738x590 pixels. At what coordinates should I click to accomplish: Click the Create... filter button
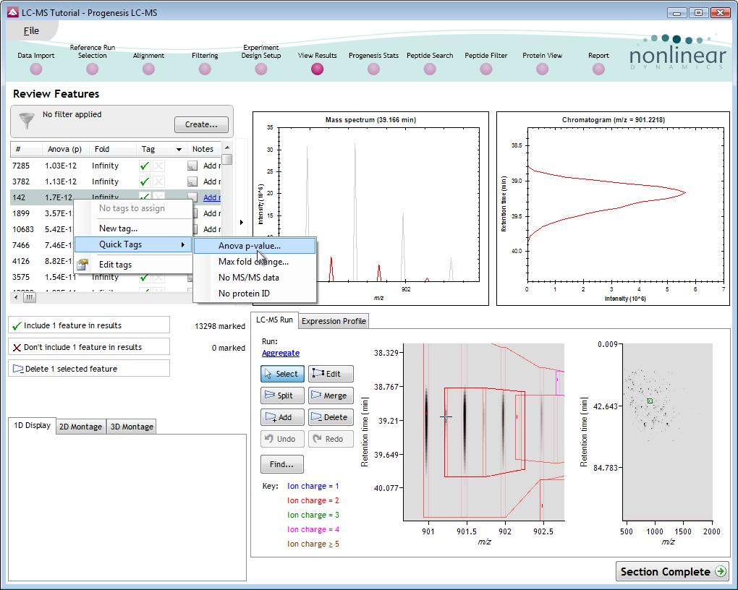(201, 124)
